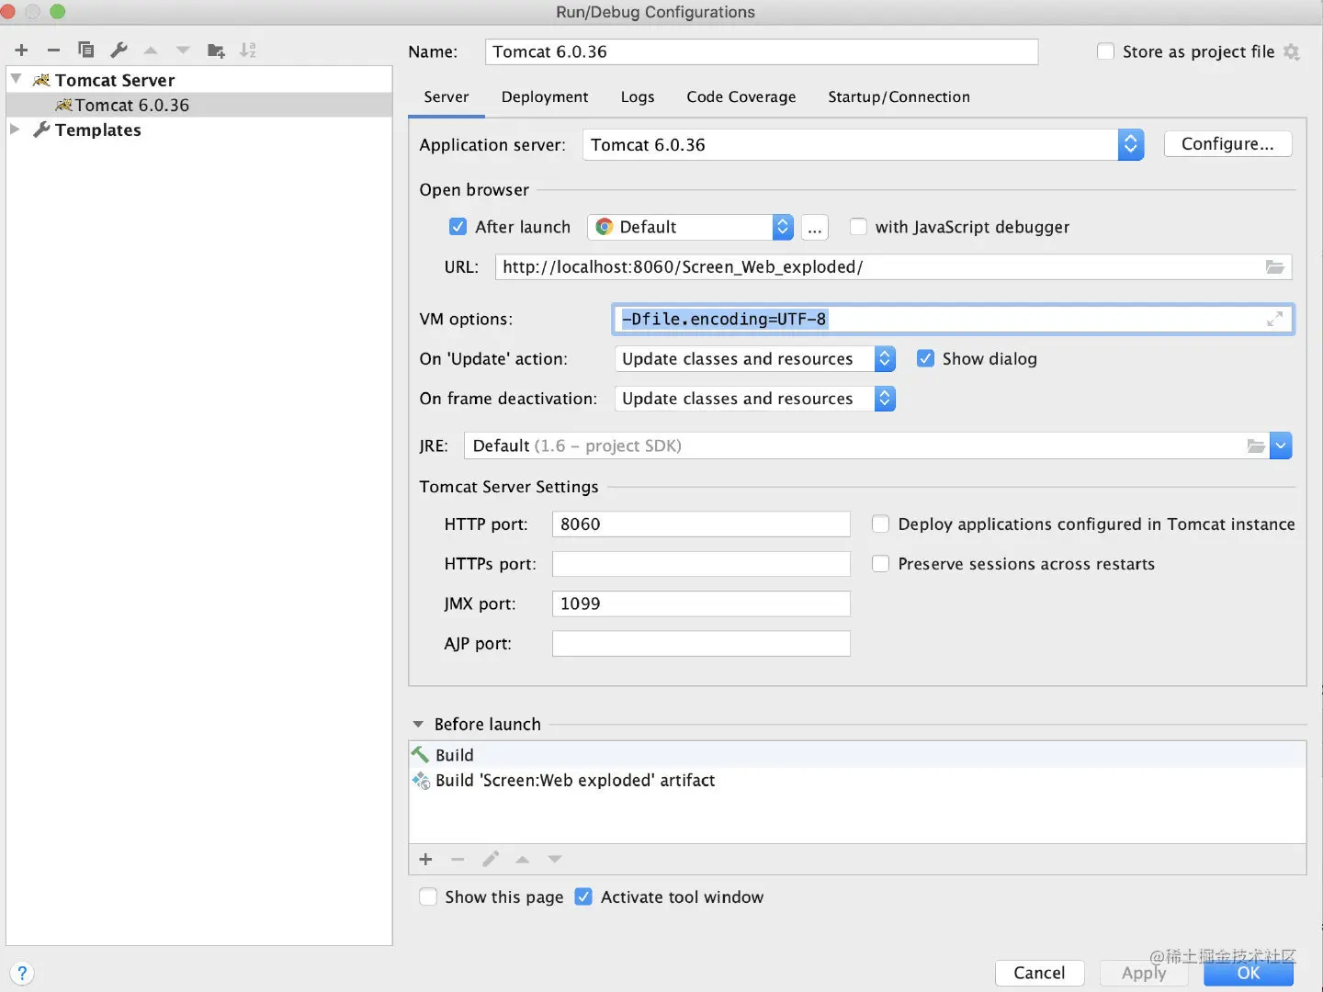
Task: Check the Show this page checkbox
Action: (x=428, y=897)
